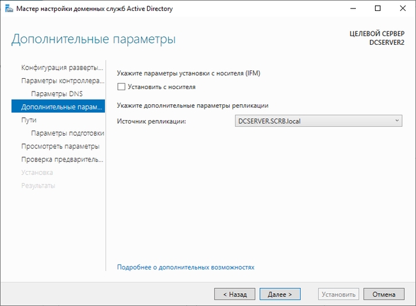The image size is (416, 306).
Task: Open 'Параметры контроллера...' step
Action: (x=63, y=81)
